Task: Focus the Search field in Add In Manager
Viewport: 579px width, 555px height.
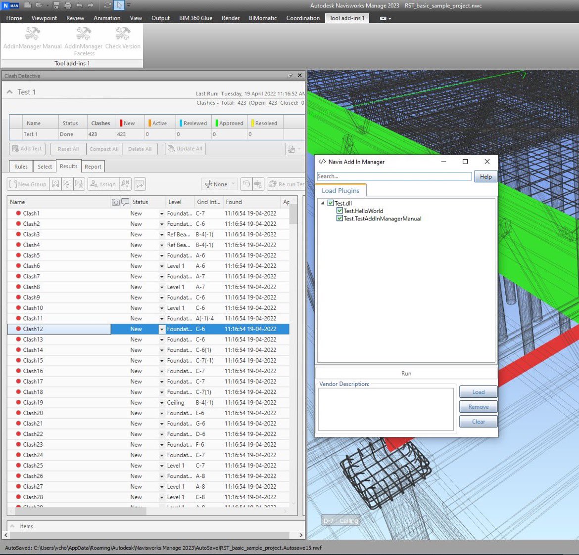Action: tap(394, 176)
